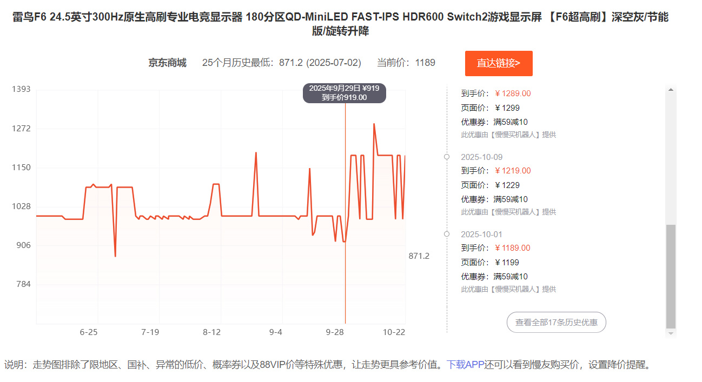702x382 pixels.
Task: Click the chart tooltip 2025年9月29日 ¥919
Action: [344, 93]
